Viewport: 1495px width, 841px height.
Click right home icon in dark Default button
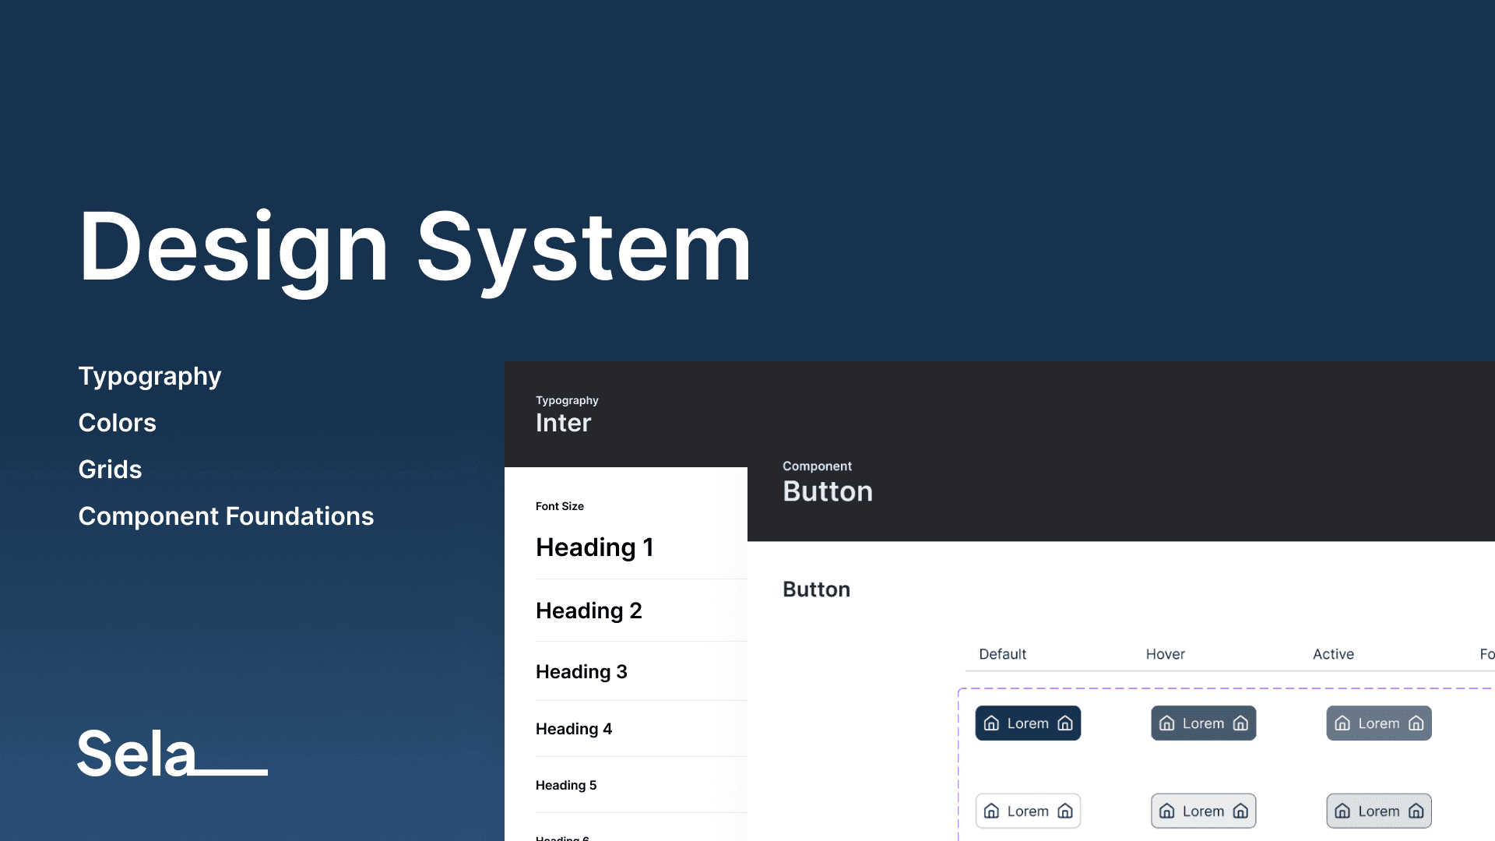click(1065, 723)
